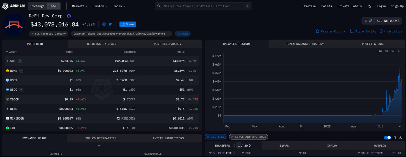Click the copy icon above transfers table
The image size is (406, 157).
point(395,138)
